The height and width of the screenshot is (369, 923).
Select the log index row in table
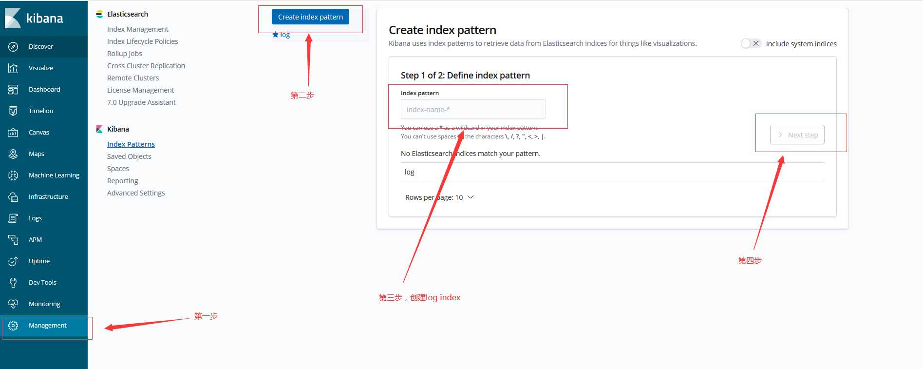pyautogui.click(x=612, y=172)
